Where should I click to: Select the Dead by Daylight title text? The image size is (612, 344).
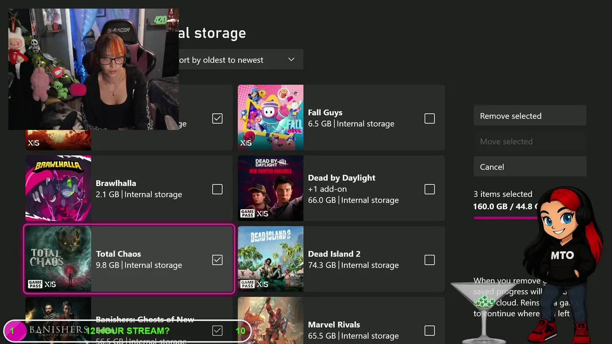pyautogui.click(x=341, y=178)
